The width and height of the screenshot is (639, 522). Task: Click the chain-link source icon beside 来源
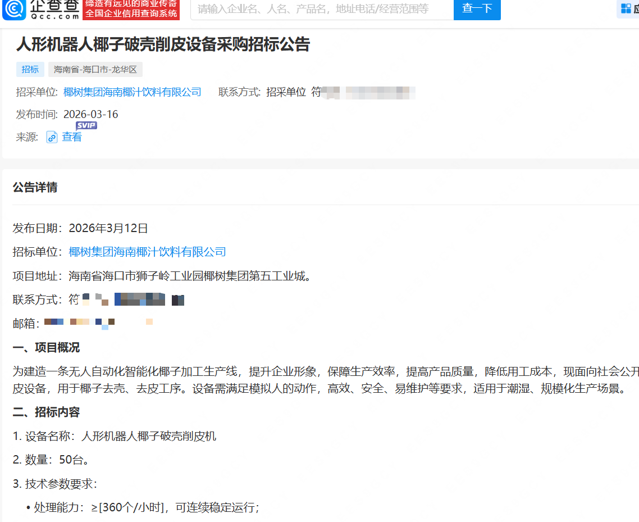[x=51, y=137]
